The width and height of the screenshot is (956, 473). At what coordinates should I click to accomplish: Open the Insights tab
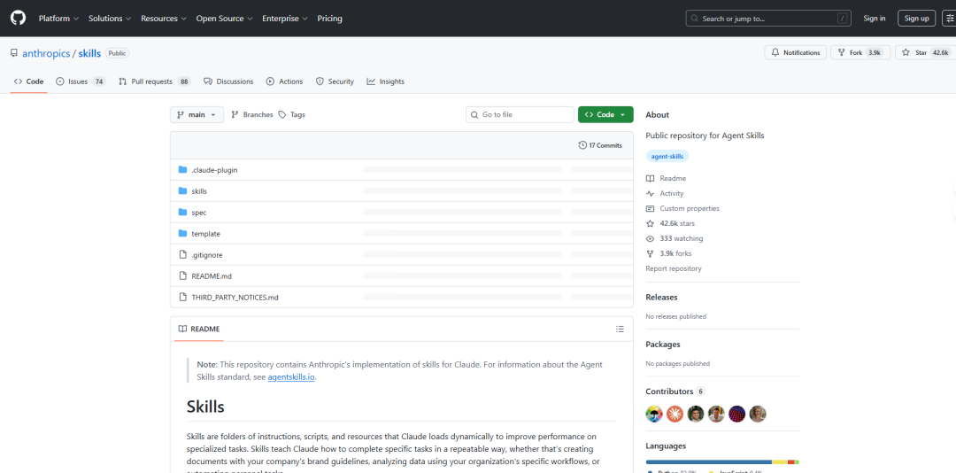pos(385,81)
